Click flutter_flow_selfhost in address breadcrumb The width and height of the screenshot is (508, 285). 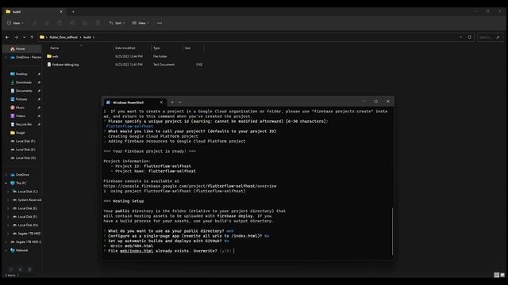[x=63, y=37]
